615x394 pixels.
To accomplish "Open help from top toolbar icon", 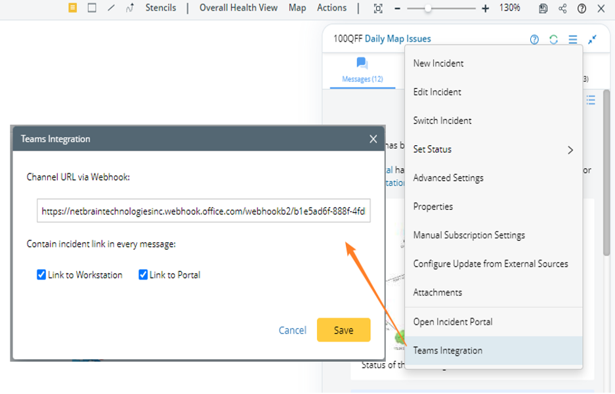I will click(582, 9).
